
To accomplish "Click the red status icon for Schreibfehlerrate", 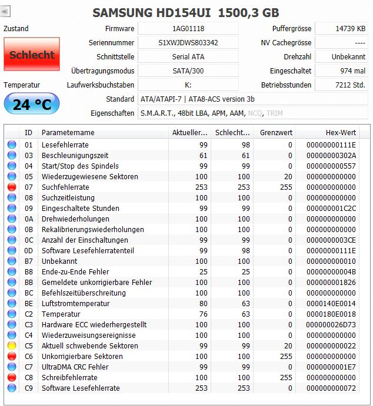I will (x=12, y=377).
